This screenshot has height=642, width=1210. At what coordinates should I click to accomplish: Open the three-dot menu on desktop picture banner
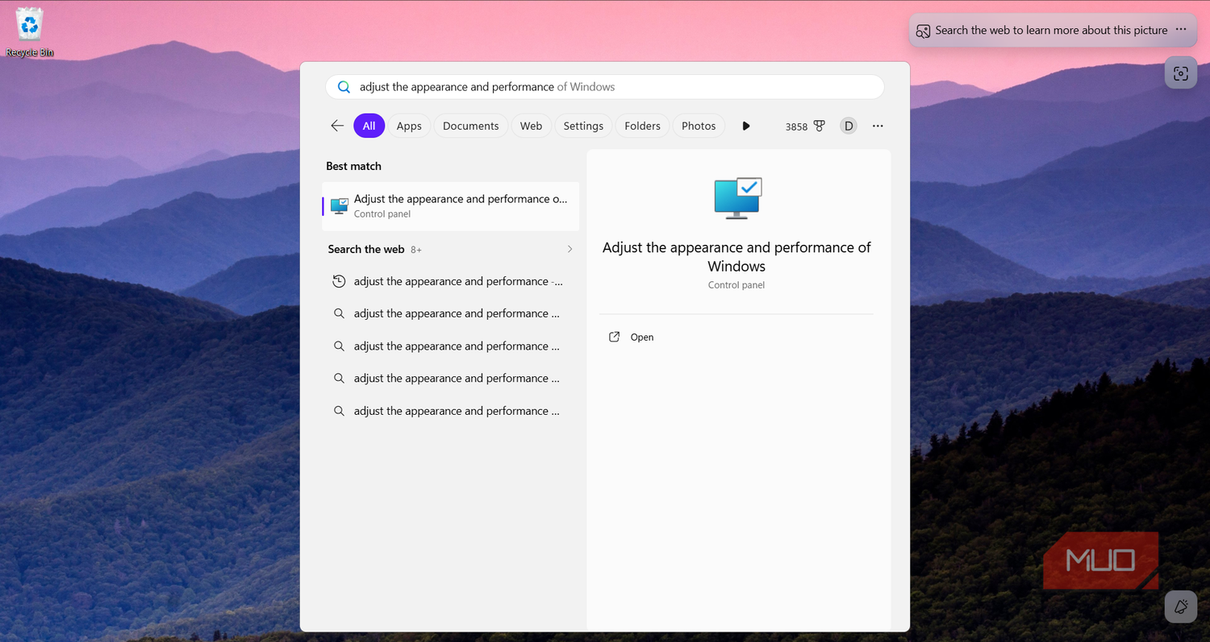[x=1181, y=30]
